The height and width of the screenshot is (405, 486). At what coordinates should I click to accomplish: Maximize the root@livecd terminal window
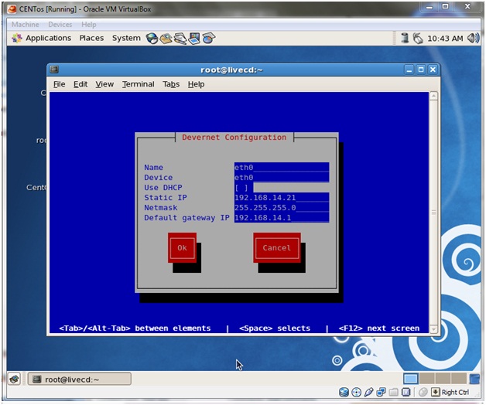point(421,70)
